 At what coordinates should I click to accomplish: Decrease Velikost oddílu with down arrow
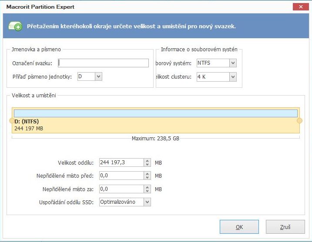(x=148, y=165)
